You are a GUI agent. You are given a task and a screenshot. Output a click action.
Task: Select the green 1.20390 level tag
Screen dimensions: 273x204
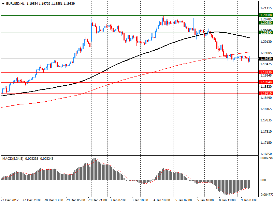(x=265, y=33)
